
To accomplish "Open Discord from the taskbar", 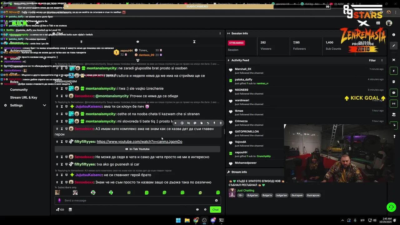I will point(213,220).
